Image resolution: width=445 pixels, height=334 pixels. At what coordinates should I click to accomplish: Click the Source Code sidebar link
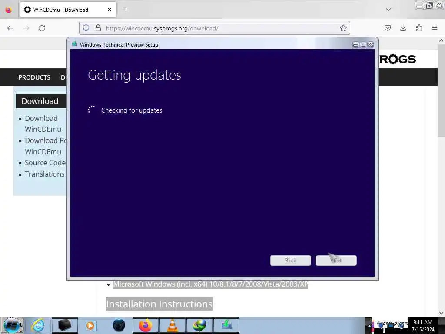45,163
